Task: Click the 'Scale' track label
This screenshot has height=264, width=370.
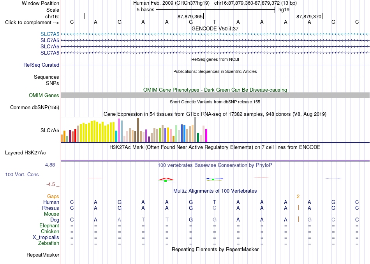Action: click(x=53, y=10)
